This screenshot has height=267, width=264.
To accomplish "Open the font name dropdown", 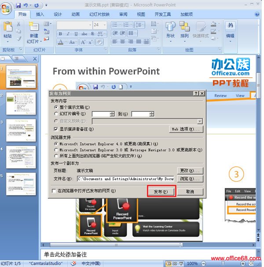I will click(x=90, y=25).
